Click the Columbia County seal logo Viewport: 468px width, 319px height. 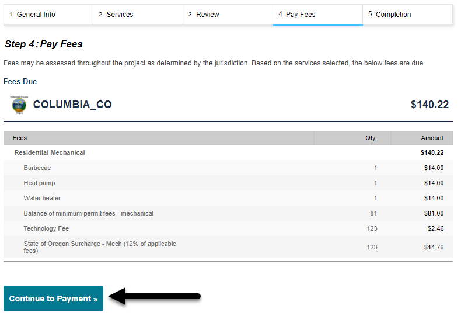click(x=19, y=105)
